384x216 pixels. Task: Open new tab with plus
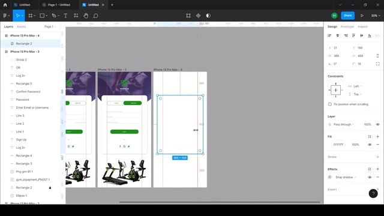(112, 5)
